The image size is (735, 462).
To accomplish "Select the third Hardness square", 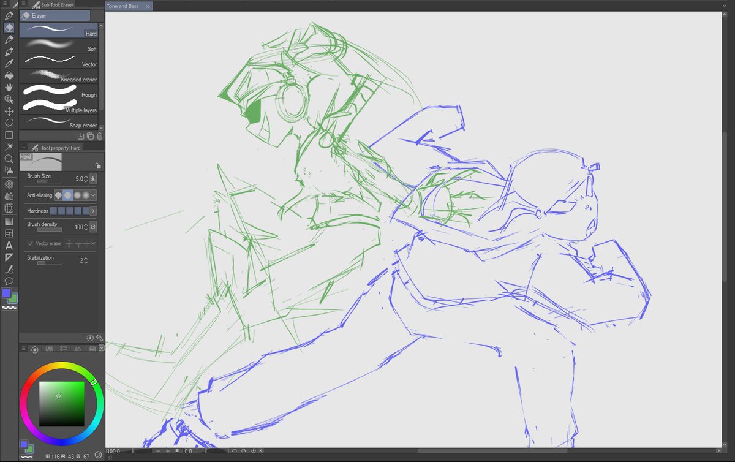I will (x=69, y=211).
